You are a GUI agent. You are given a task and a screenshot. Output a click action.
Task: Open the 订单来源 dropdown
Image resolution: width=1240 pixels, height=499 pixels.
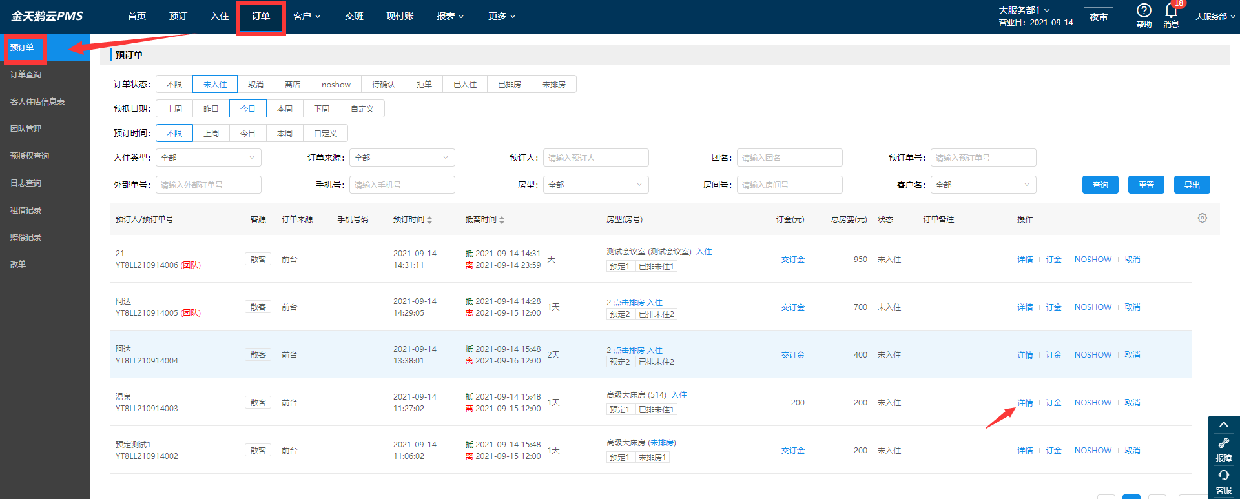pos(402,158)
